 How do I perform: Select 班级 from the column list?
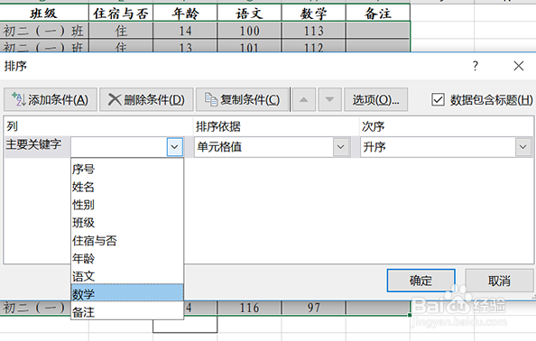point(127,223)
